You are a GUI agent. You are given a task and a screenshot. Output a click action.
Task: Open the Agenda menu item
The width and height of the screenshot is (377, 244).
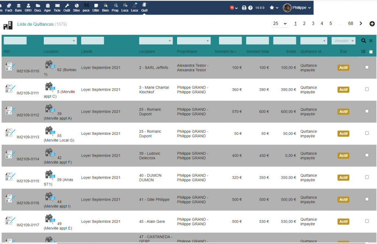coord(47,7)
